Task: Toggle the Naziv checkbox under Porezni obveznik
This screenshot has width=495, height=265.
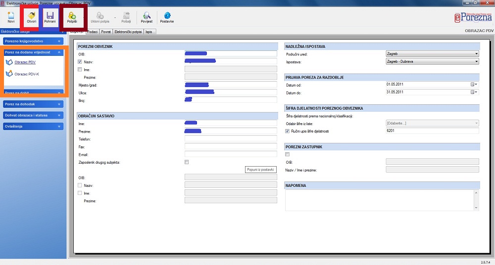Action: 80,62
